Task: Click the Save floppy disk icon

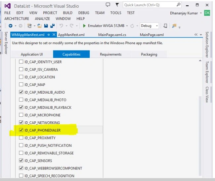Action: (46, 26)
